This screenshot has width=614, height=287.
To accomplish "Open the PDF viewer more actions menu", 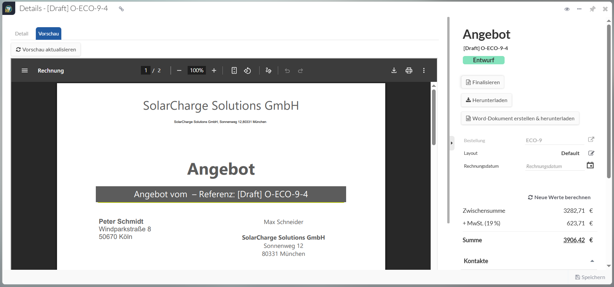I will click(424, 71).
